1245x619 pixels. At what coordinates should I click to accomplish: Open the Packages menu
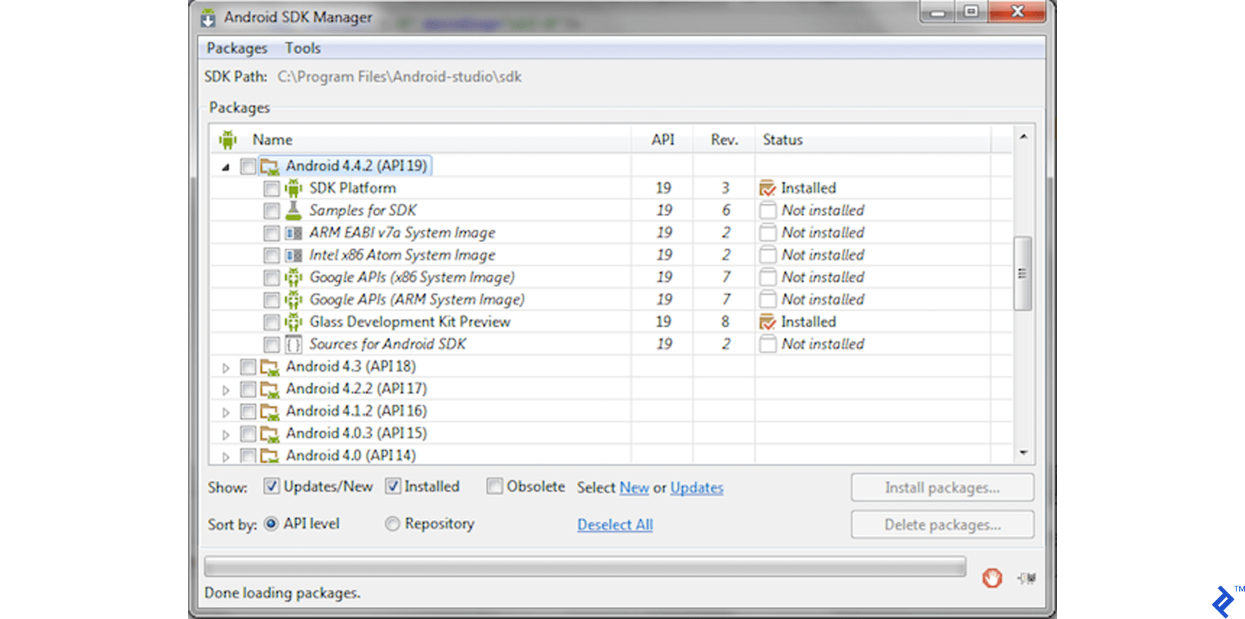[x=237, y=48]
